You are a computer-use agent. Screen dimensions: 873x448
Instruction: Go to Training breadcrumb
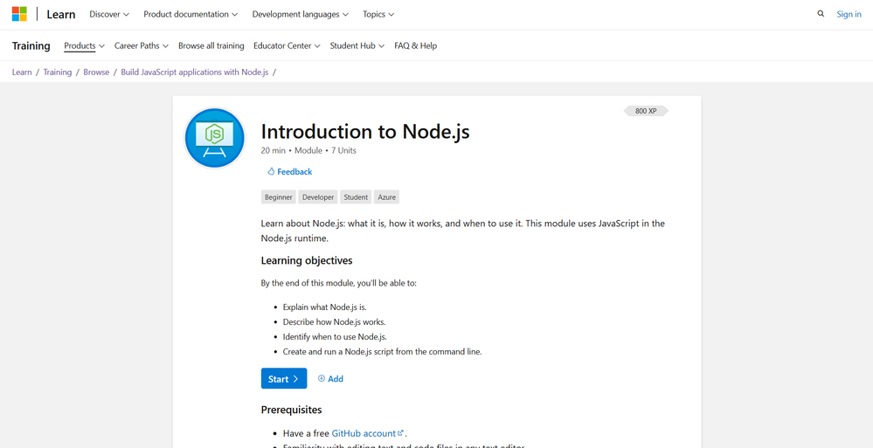point(58,72)
